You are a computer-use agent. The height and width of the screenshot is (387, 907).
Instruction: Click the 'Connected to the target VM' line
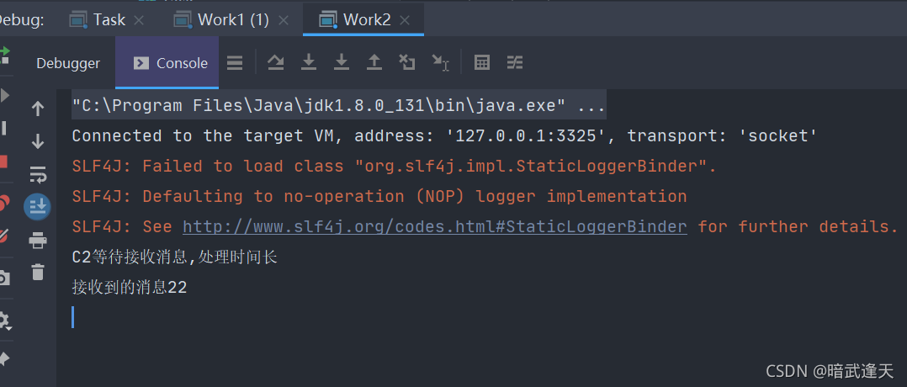tap(444, 136)
